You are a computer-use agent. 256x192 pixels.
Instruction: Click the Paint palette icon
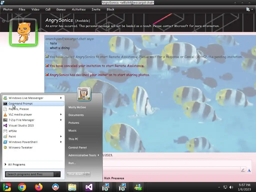(5, 136)
